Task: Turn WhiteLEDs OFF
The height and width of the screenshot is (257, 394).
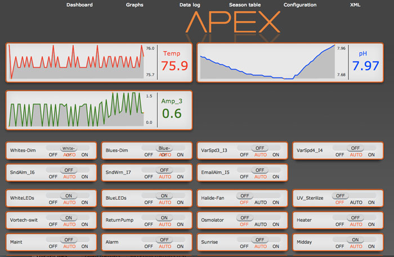Action: [53, 203]
